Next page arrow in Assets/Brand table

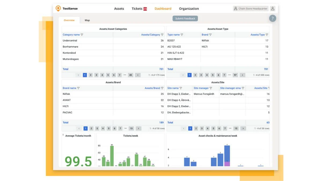click(x=138, y=128)
